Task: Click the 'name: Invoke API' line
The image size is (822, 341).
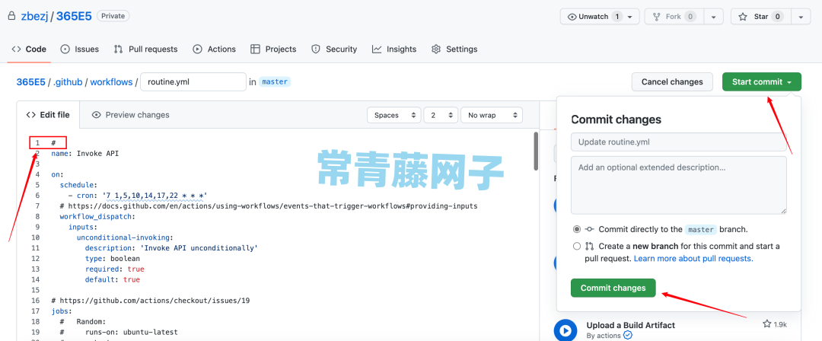Action: pyautogui.click(x=85, y=154)
